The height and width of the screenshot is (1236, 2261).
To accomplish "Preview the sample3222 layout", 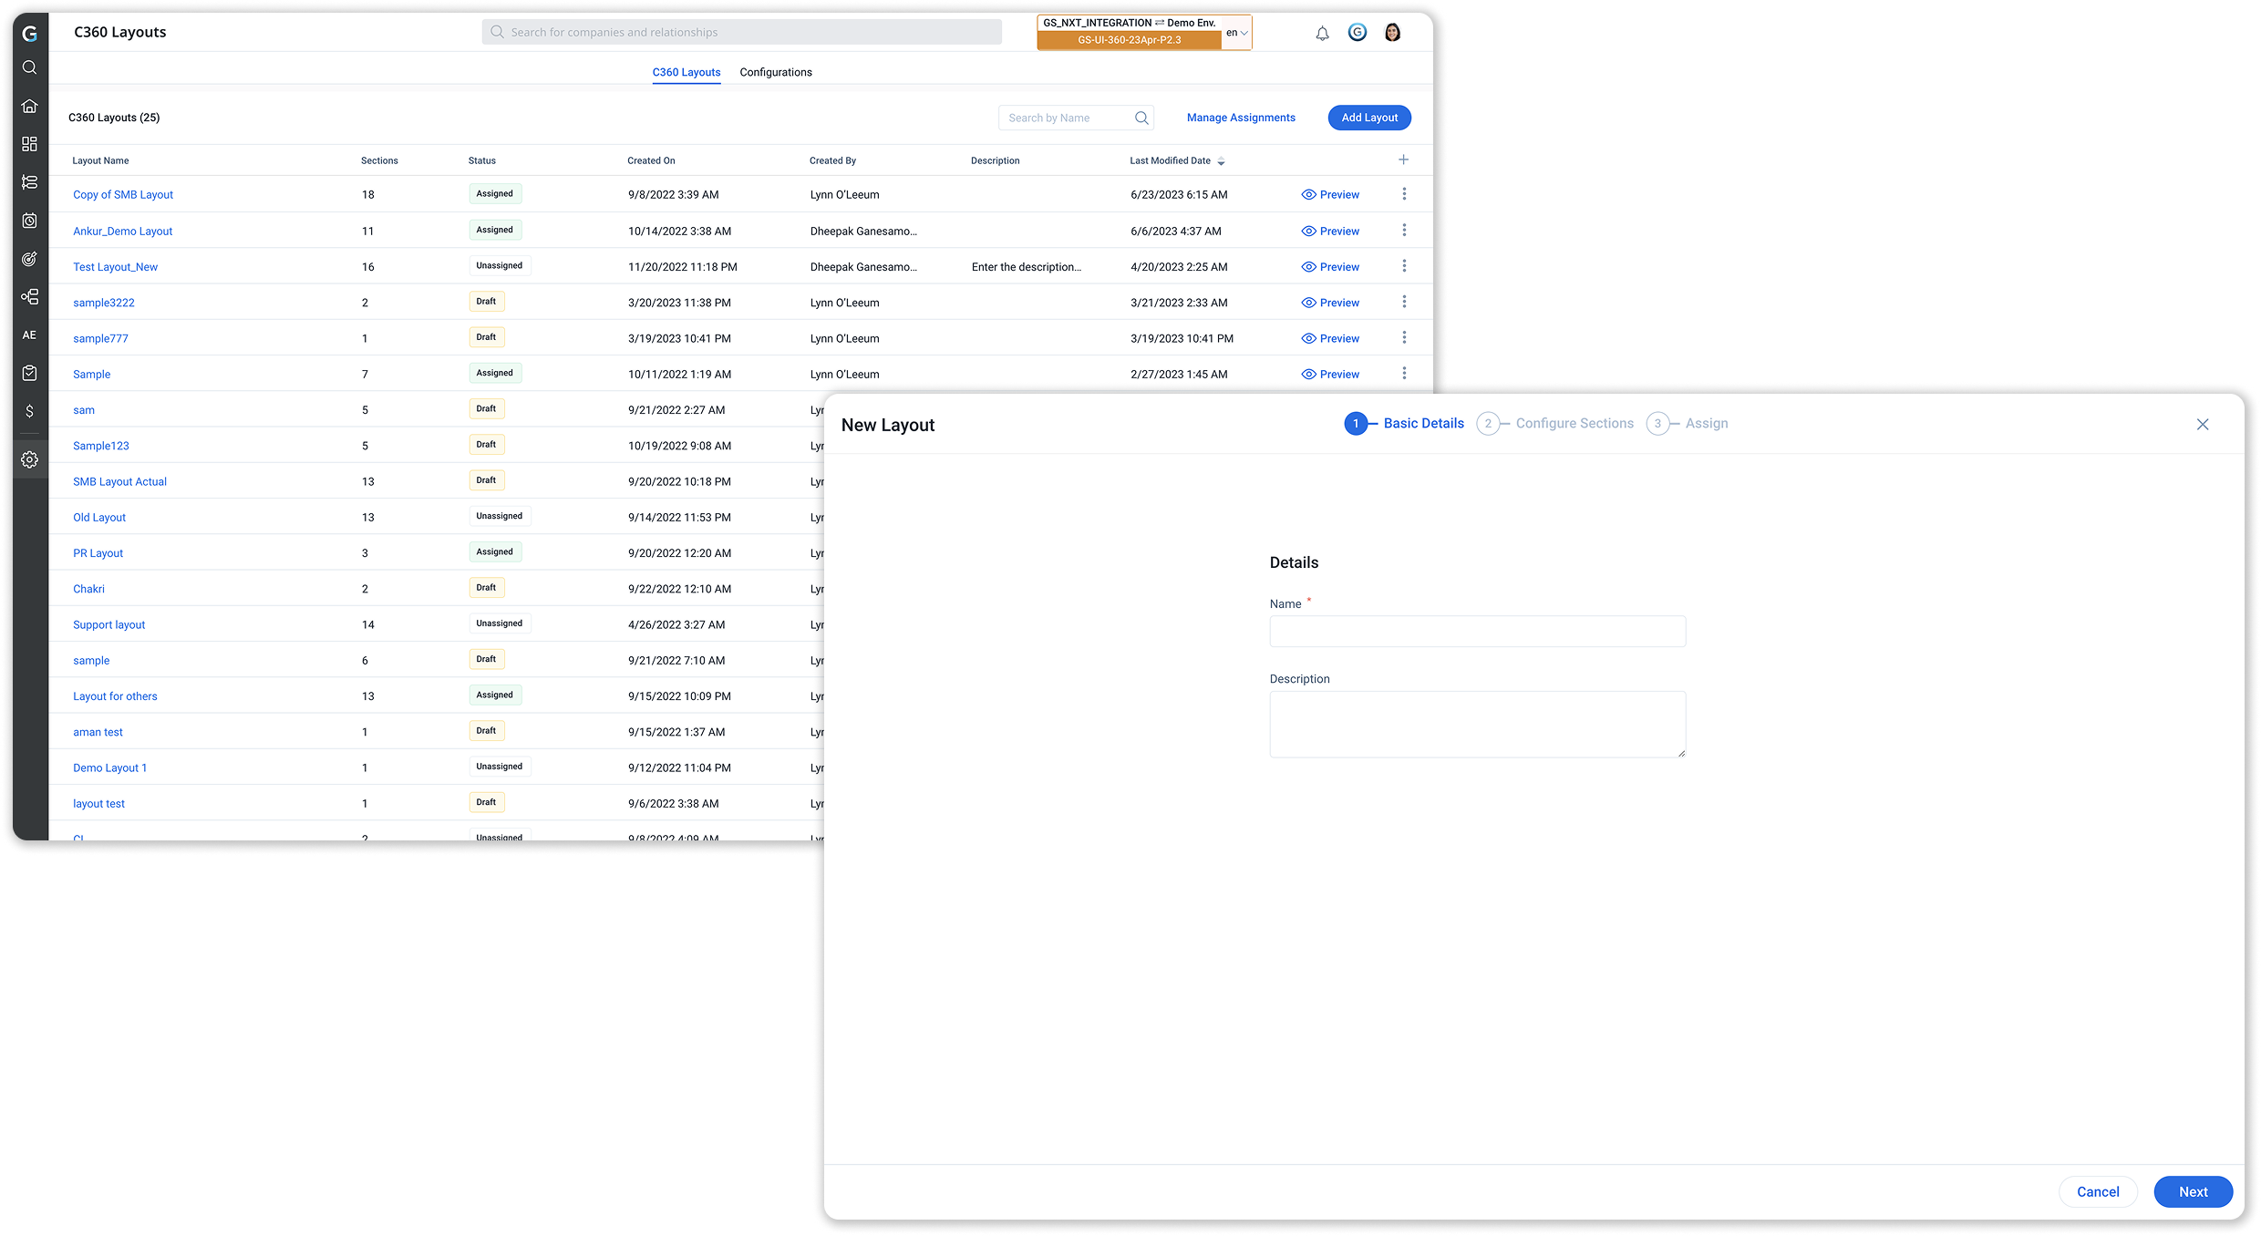I will point(1330,303).
